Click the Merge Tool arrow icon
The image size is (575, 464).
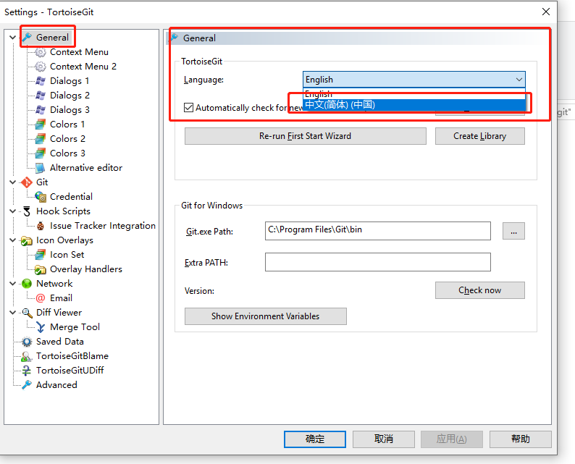tap(41, 327)
